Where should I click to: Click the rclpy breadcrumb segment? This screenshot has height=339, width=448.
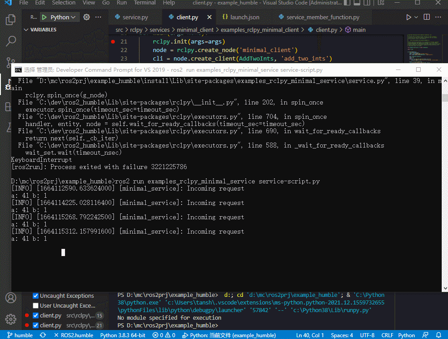pyautogui.click(x=136, y=30)
